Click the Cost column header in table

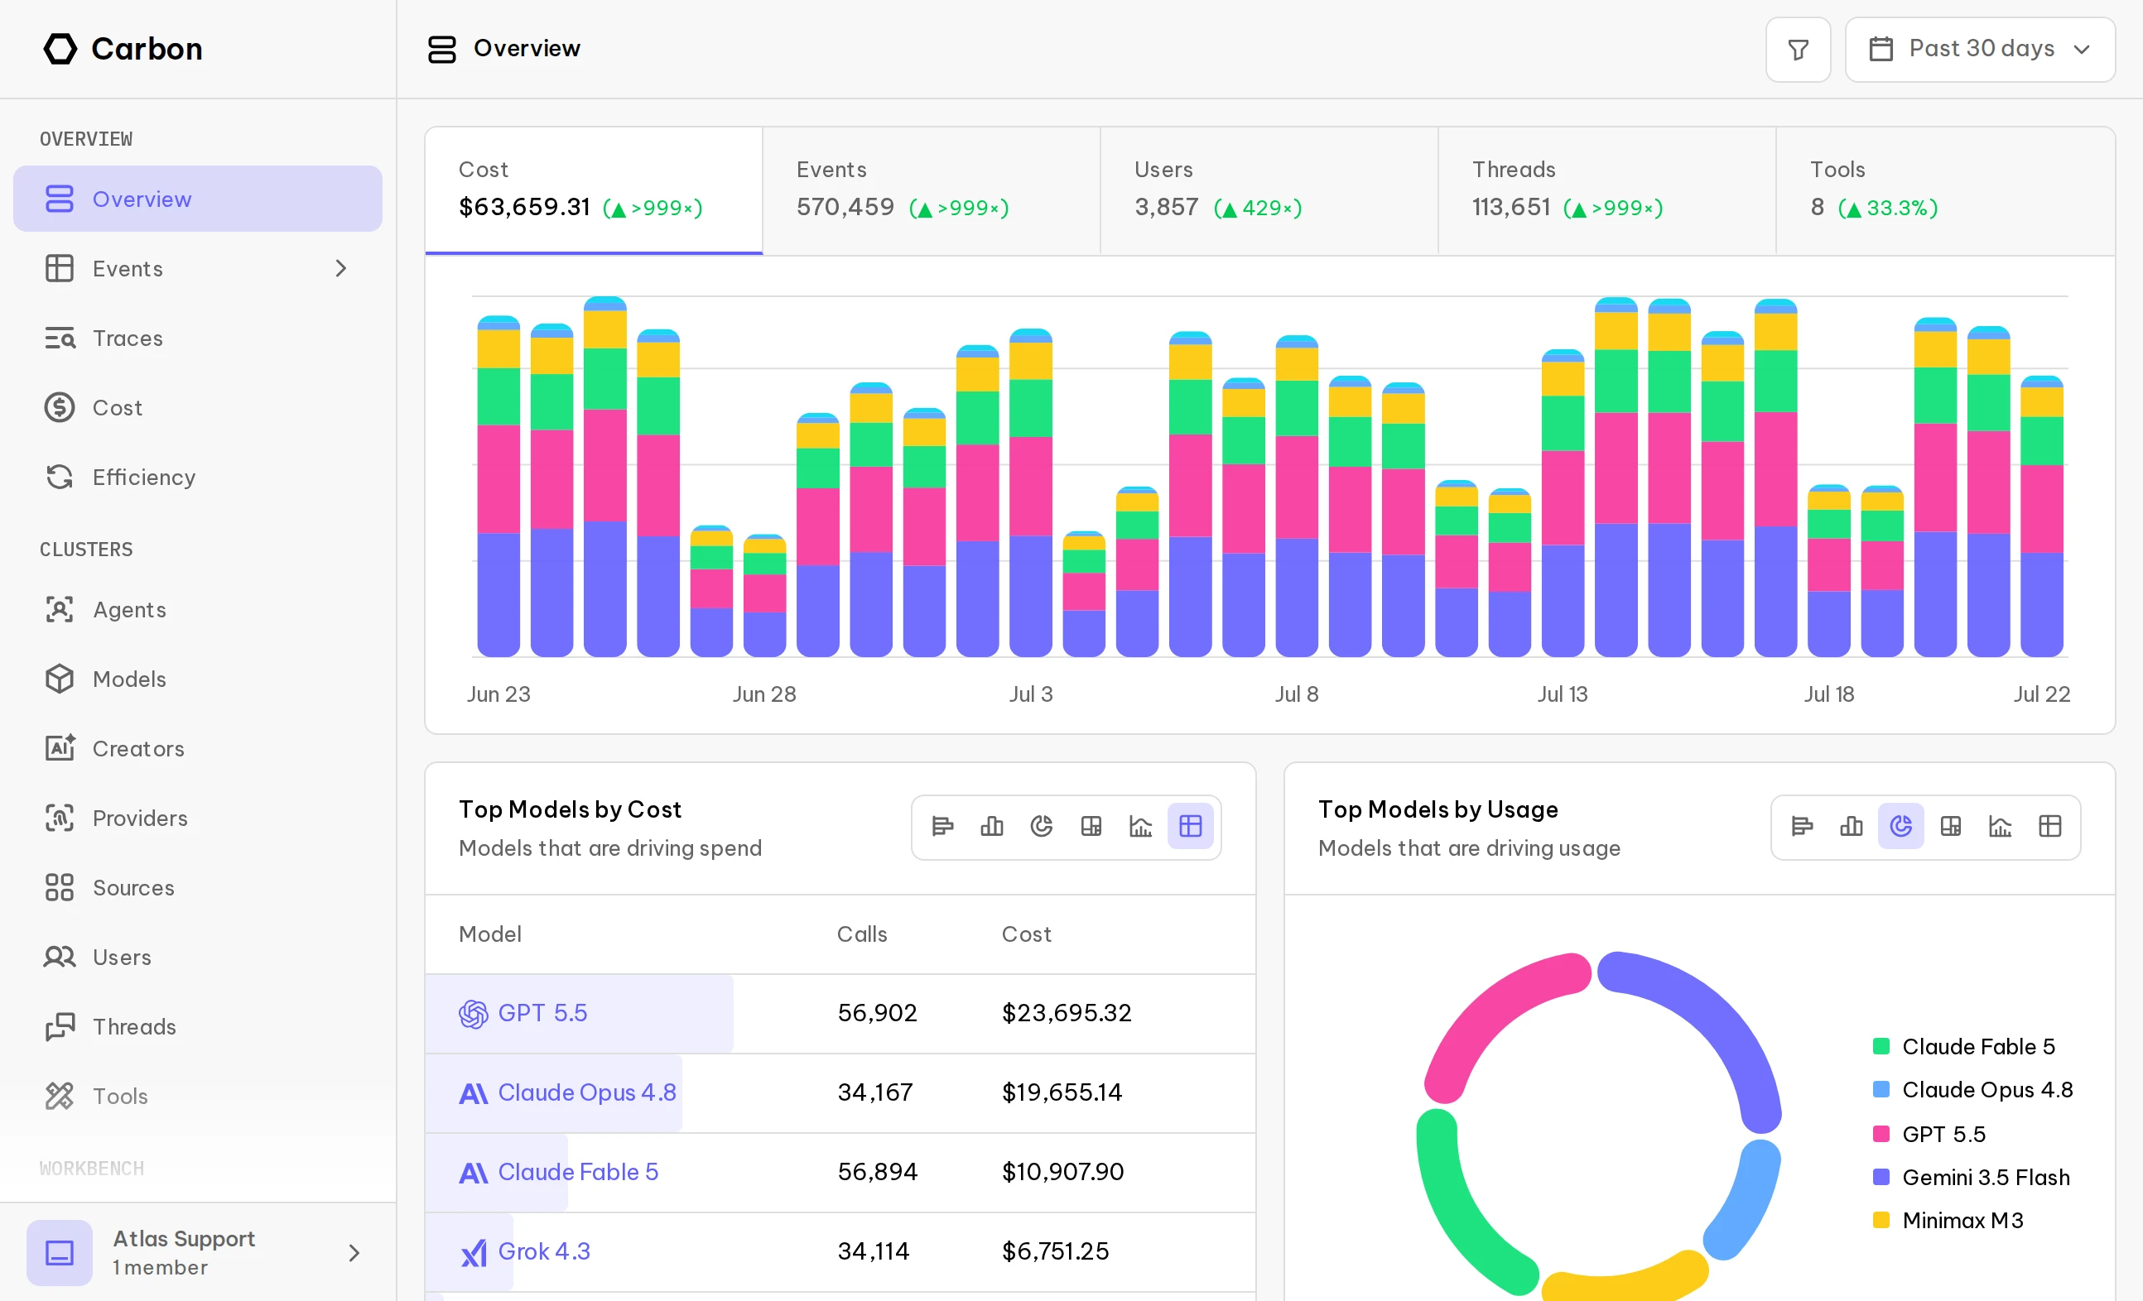(x=1026, y=934)
